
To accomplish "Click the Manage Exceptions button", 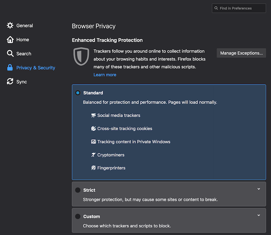I will 241,53.
